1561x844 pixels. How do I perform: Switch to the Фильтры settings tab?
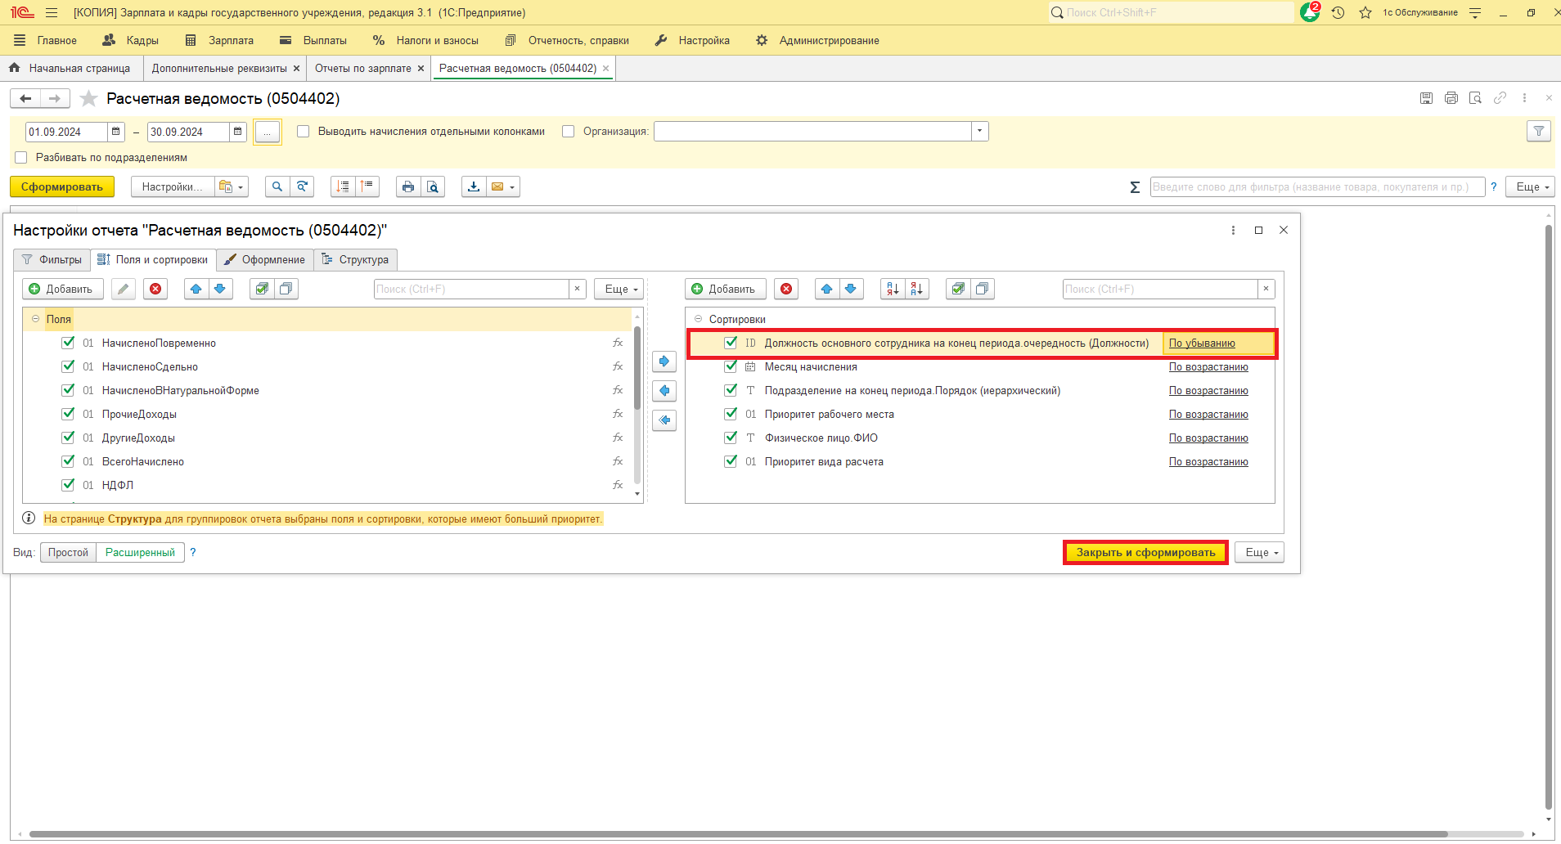click(52, 259)
